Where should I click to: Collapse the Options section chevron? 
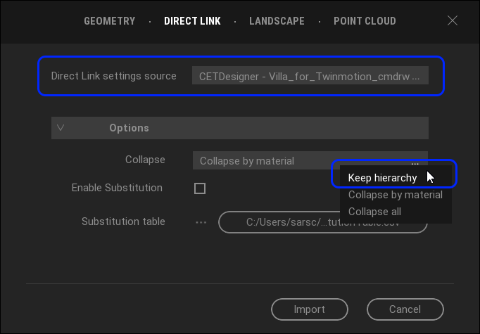61,128
